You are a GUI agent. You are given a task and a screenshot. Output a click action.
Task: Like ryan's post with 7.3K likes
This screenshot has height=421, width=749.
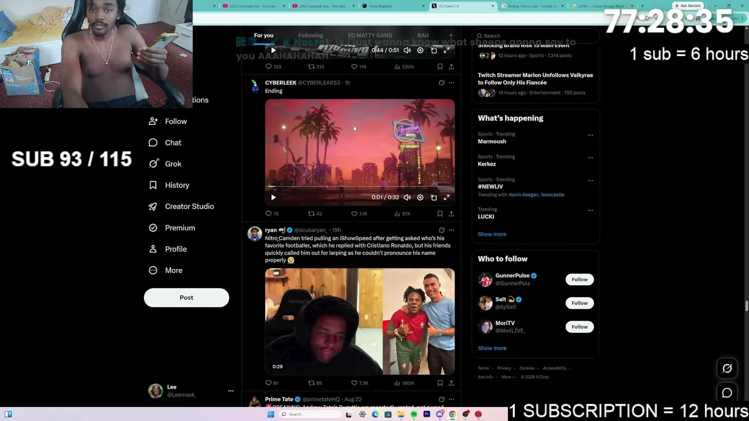click(x=359, y=383)
